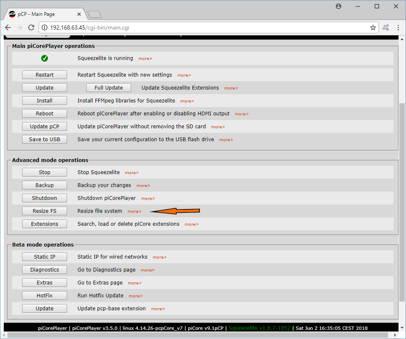Viewport: 406px width, 339px height.
Task: Click the 'Main piCorePlayer operations' heading
Action: 53,46
